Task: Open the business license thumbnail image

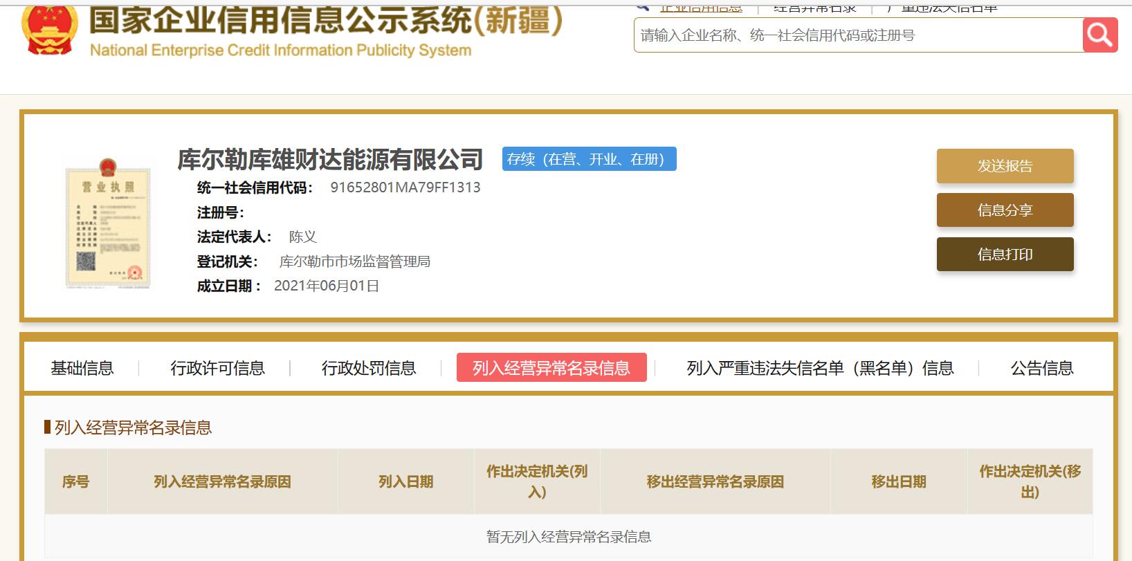Action: click(x=109, y=223)
